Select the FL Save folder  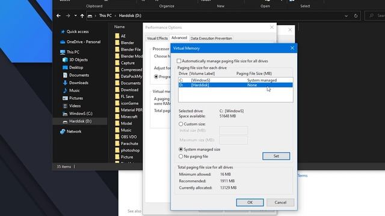coord(127,97)
